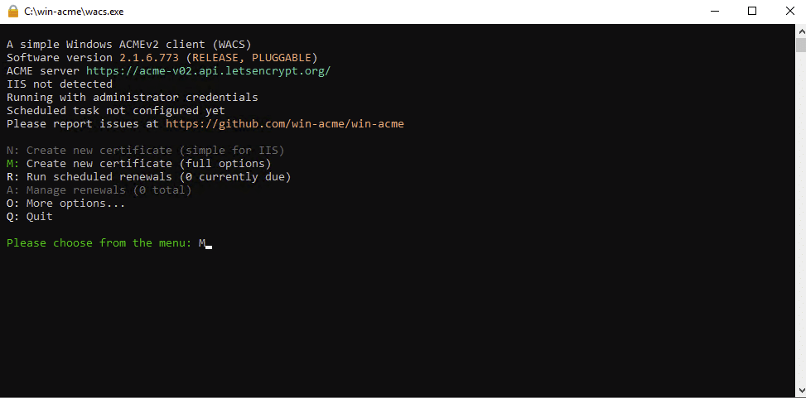Click the typed M at the menu prompt
Image resolution: width=806 pixels, height=398 pixels.
point(202,243)
